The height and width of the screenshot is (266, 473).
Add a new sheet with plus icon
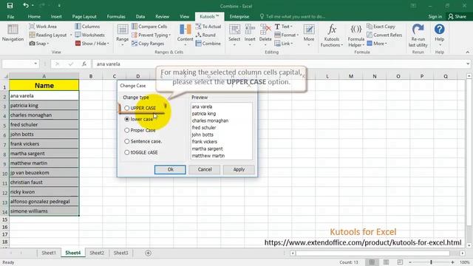click(148, 253)
